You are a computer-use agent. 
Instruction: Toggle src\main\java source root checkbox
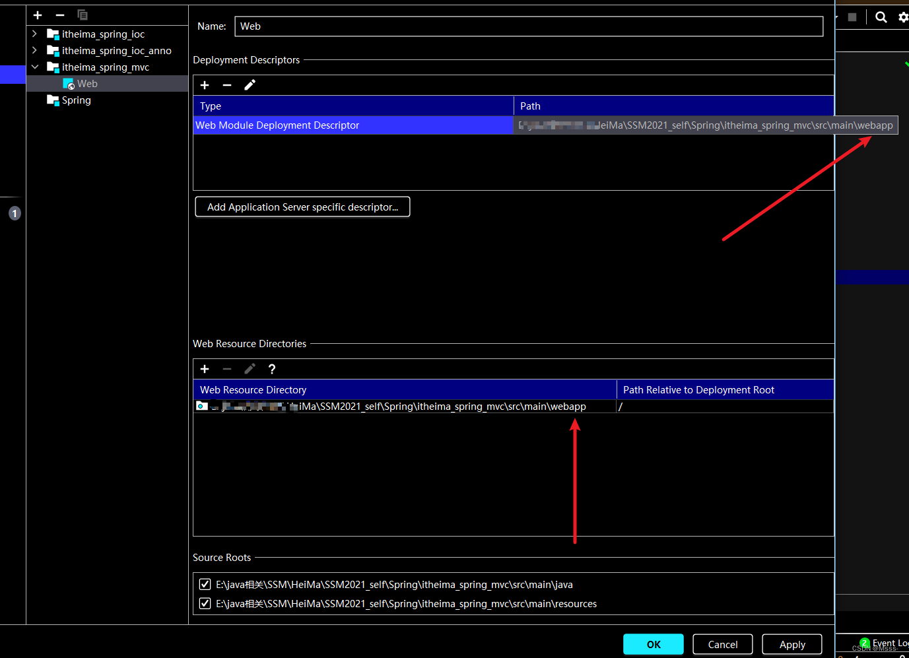point(205,584)
